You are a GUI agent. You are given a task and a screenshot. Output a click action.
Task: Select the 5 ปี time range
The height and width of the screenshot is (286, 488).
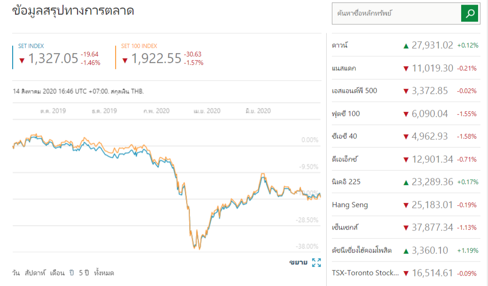[x=84, y=273]
